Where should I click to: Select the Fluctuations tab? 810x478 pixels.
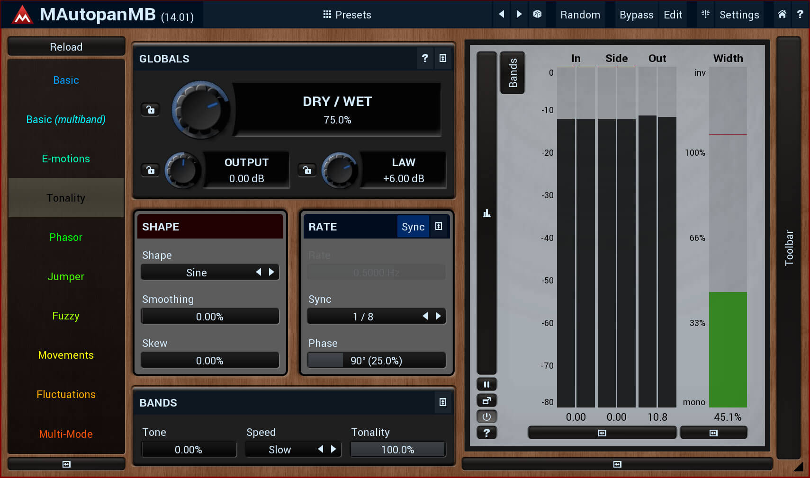(x=66, y=394)
